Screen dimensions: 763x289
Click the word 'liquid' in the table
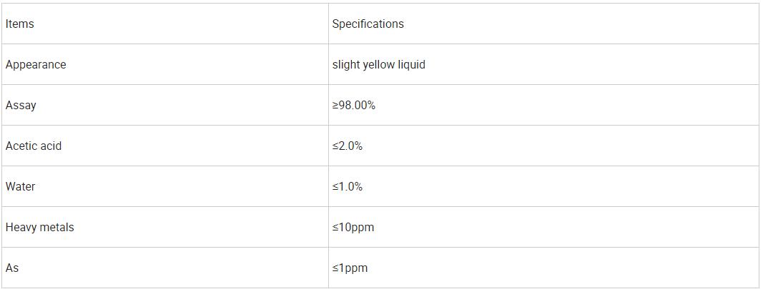(412, 64)
